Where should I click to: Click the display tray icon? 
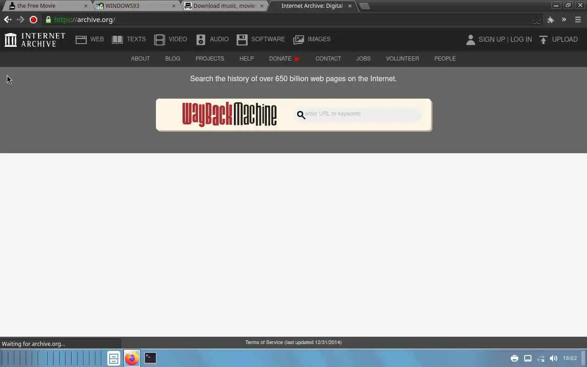click(528, 358)
